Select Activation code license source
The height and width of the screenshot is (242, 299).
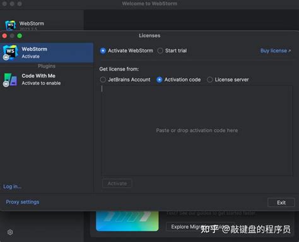[159, 80]
